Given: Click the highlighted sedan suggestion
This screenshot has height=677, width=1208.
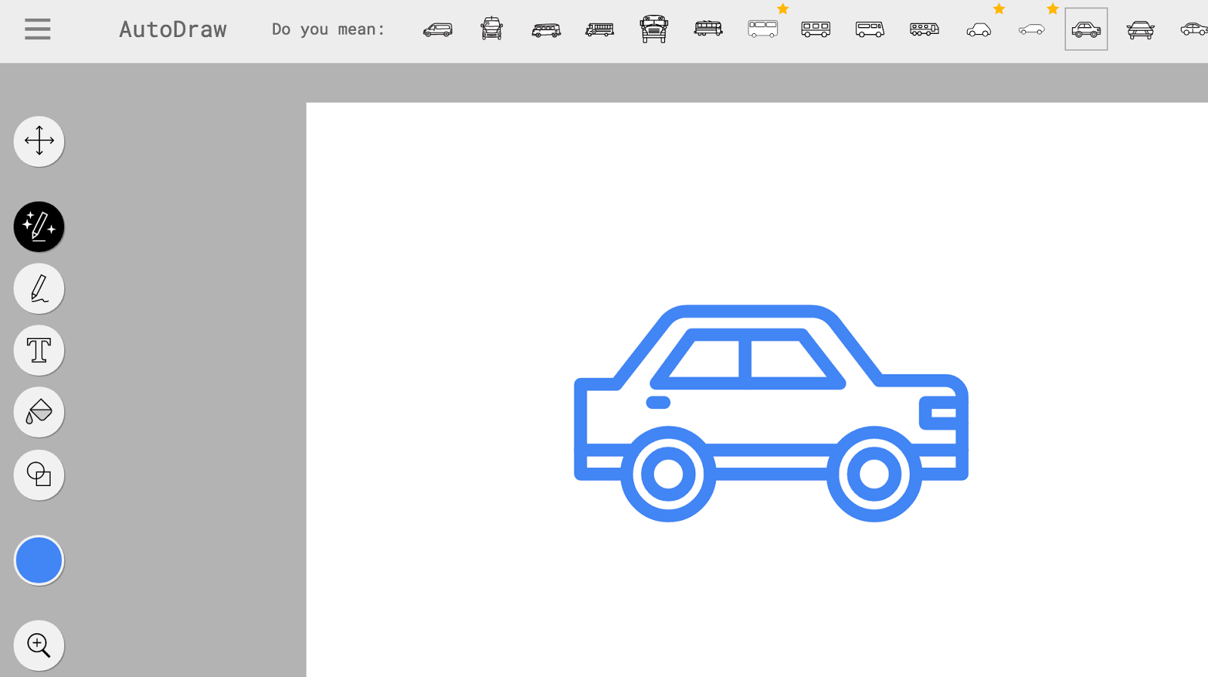Looking at the screenshot, I should (x=1086, y=29).
